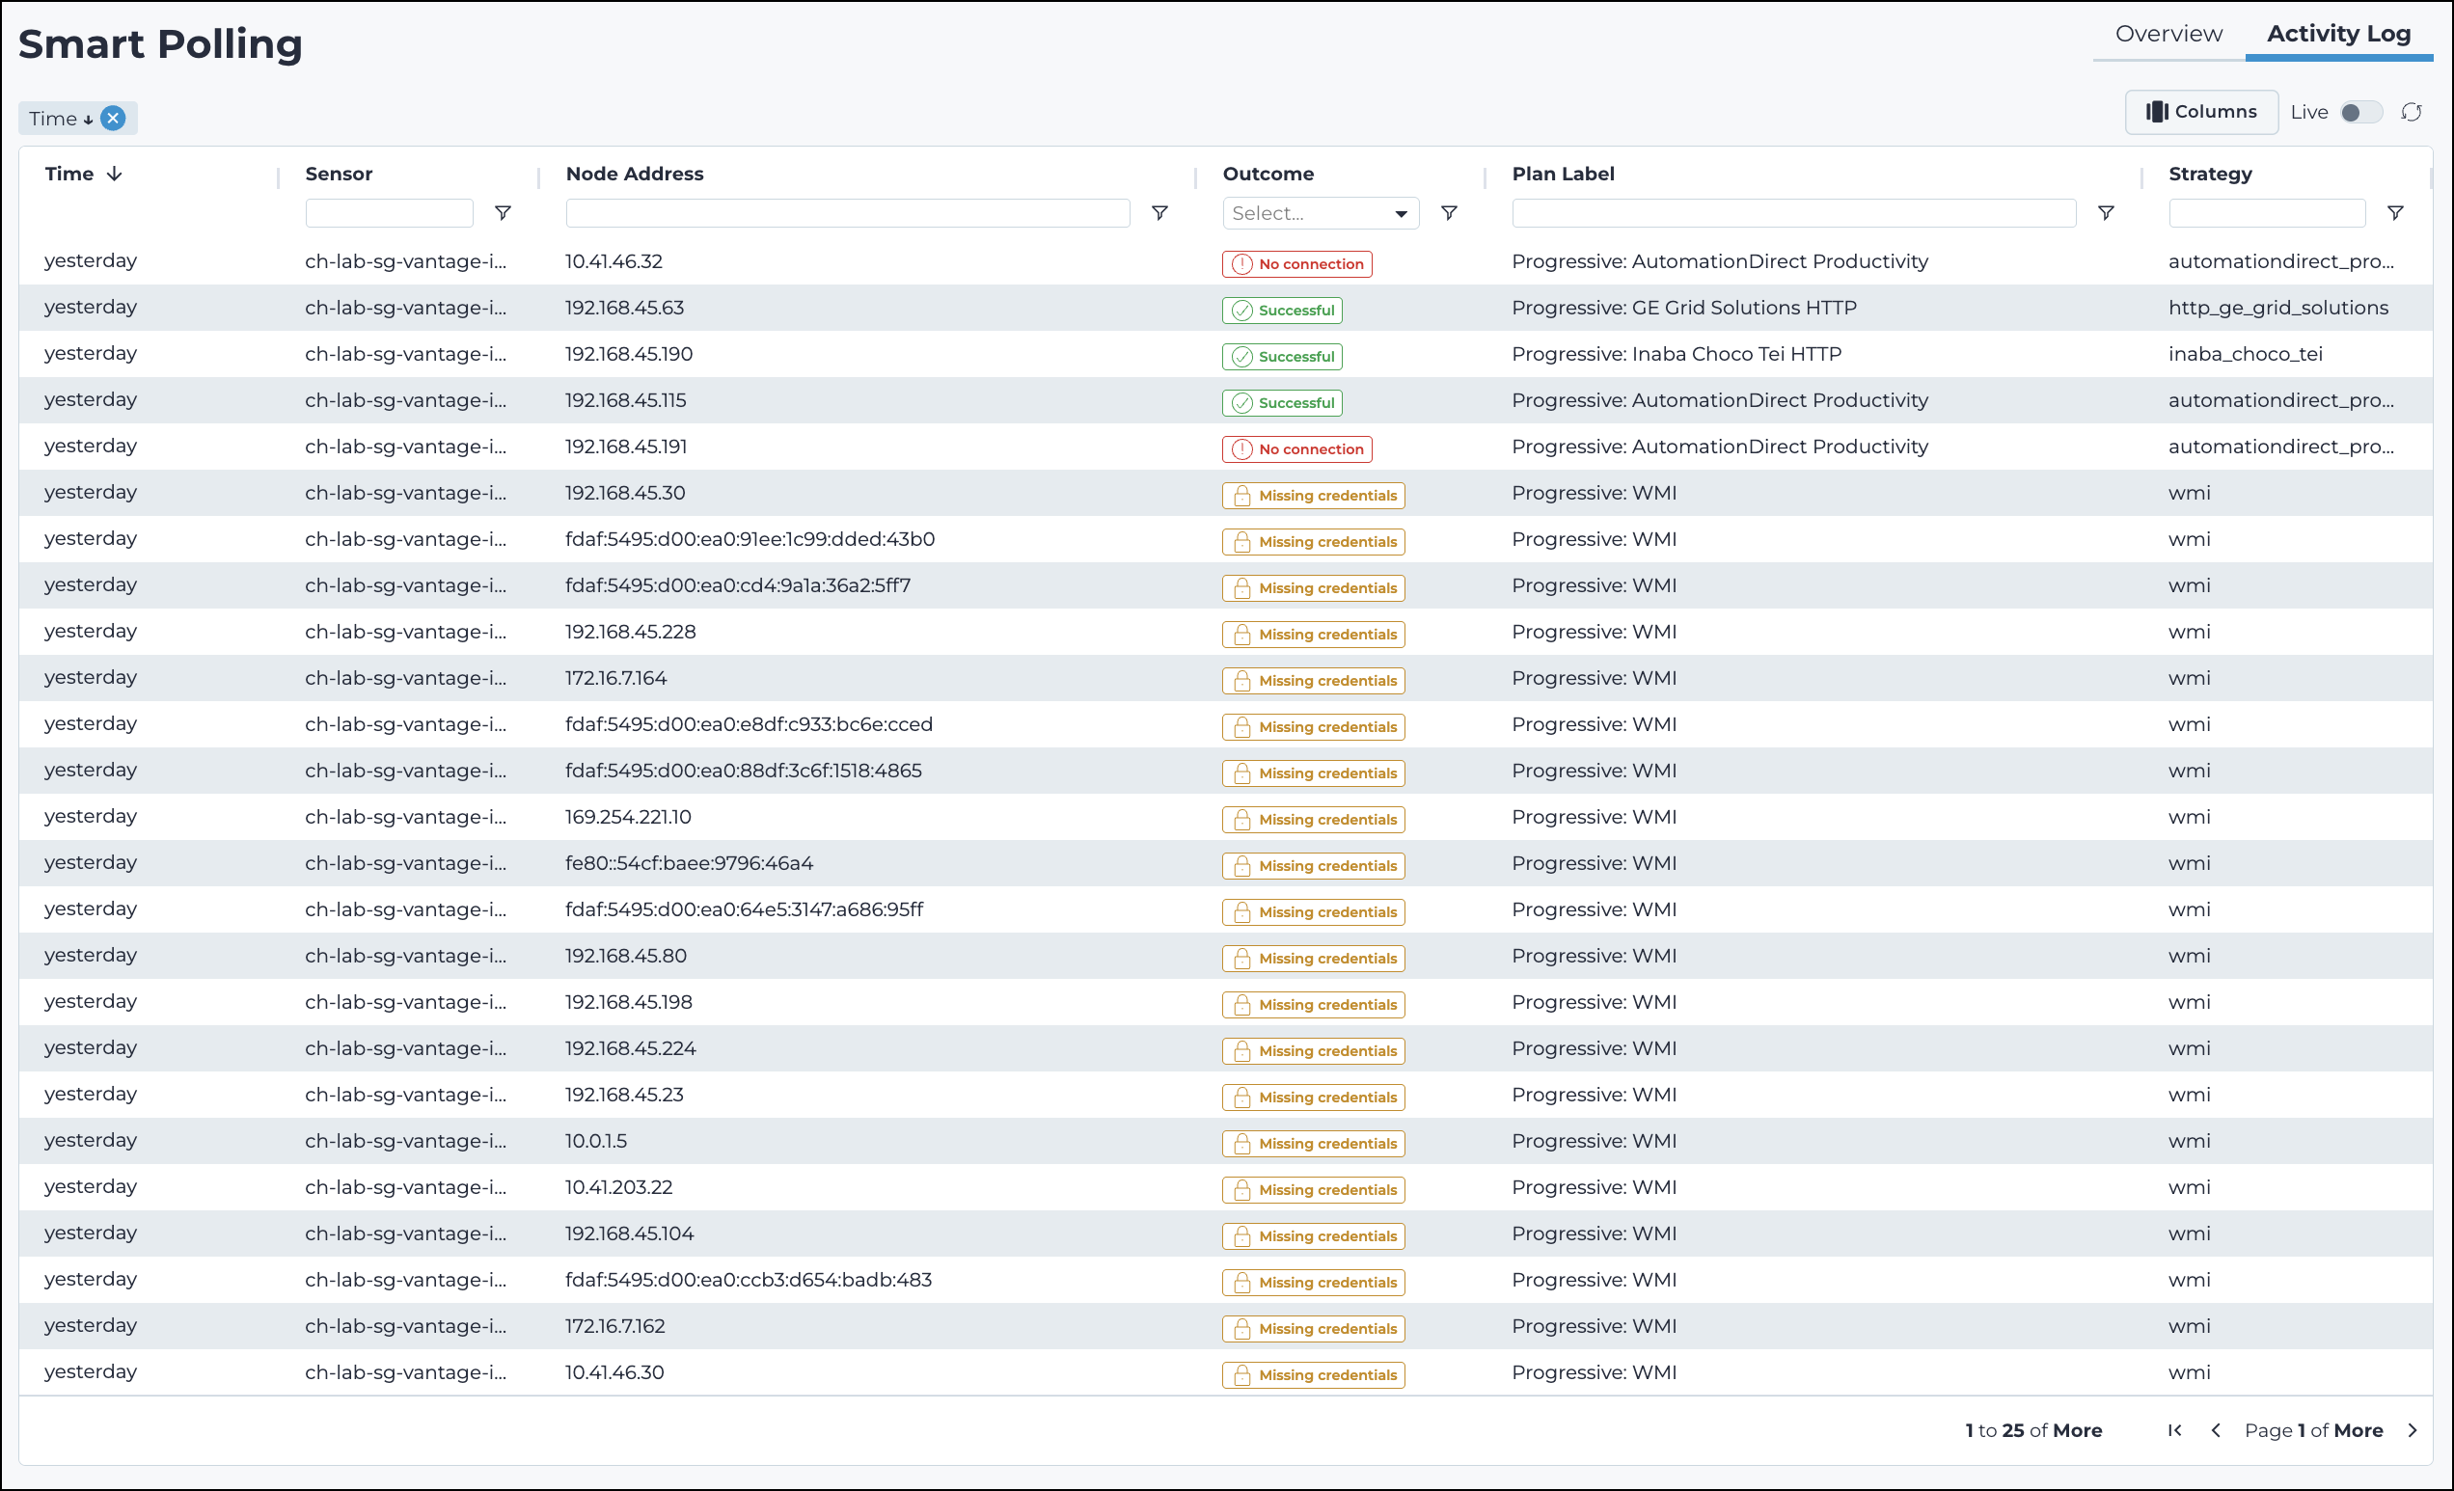The width and height of the screenshot is (2454, 1491).
Task: Select node address fe80::54cf:baee:9796:46a4
Action: pos(689,862)
